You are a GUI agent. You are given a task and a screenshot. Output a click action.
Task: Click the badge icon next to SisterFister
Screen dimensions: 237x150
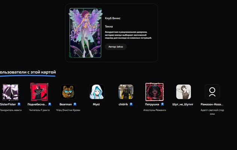click(x=19, y=104)
